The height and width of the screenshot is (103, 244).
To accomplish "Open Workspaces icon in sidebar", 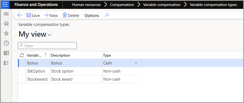I will coord(6,53).
